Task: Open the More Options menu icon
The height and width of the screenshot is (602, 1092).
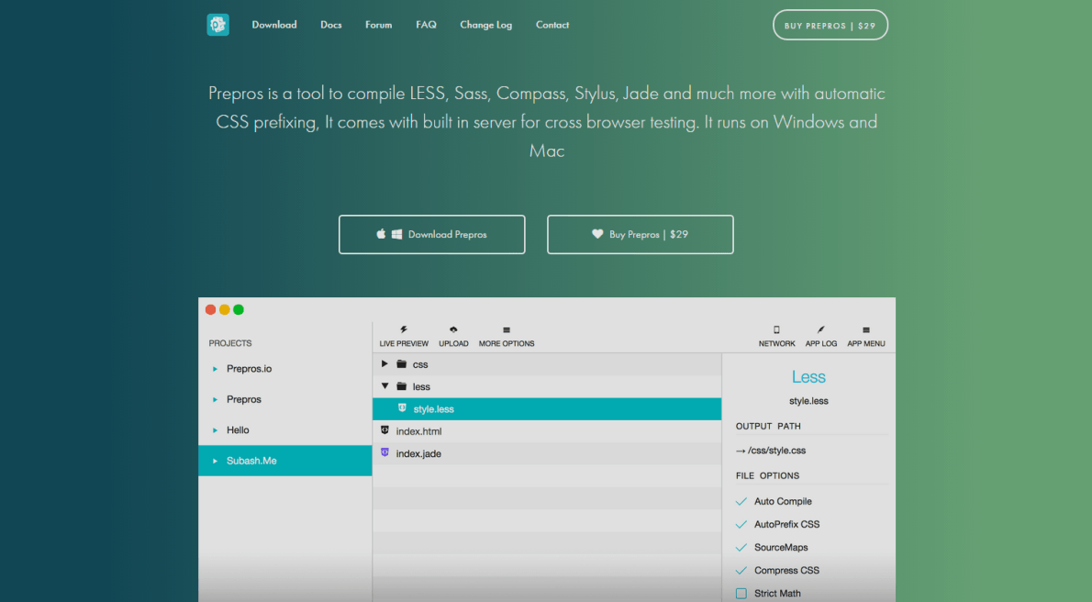Action: 507,330
